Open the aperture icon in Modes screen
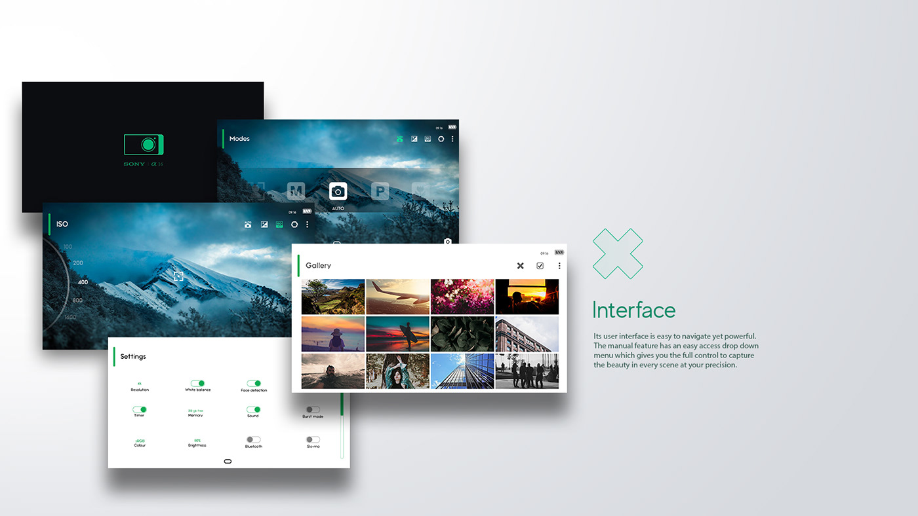This screenshot has width=918, height=516. [441, 139]
